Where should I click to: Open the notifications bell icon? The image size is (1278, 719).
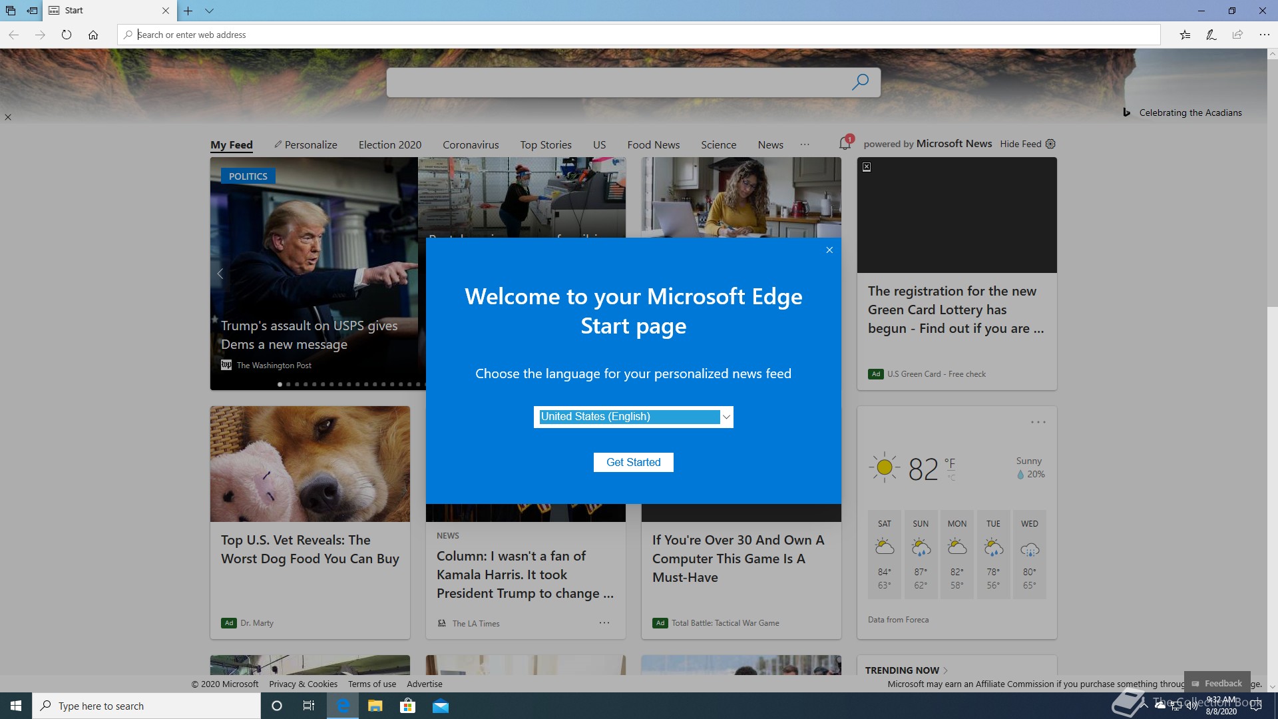(x=845, y=143)
